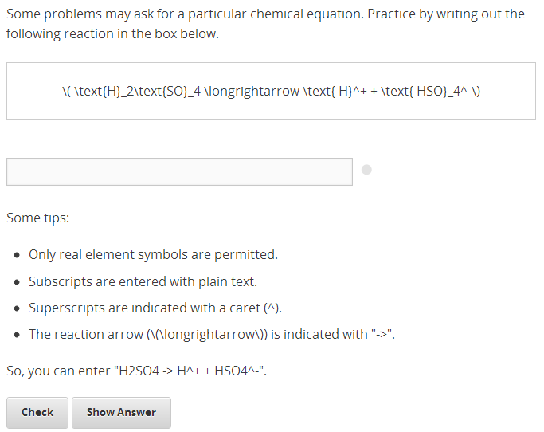Select the "Subscripts are entered" tip line
Viewport: 544px width, 432px height.
tap(143, 281)
